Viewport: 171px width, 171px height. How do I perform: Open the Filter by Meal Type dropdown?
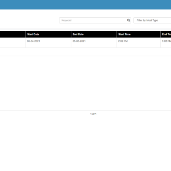152,20
